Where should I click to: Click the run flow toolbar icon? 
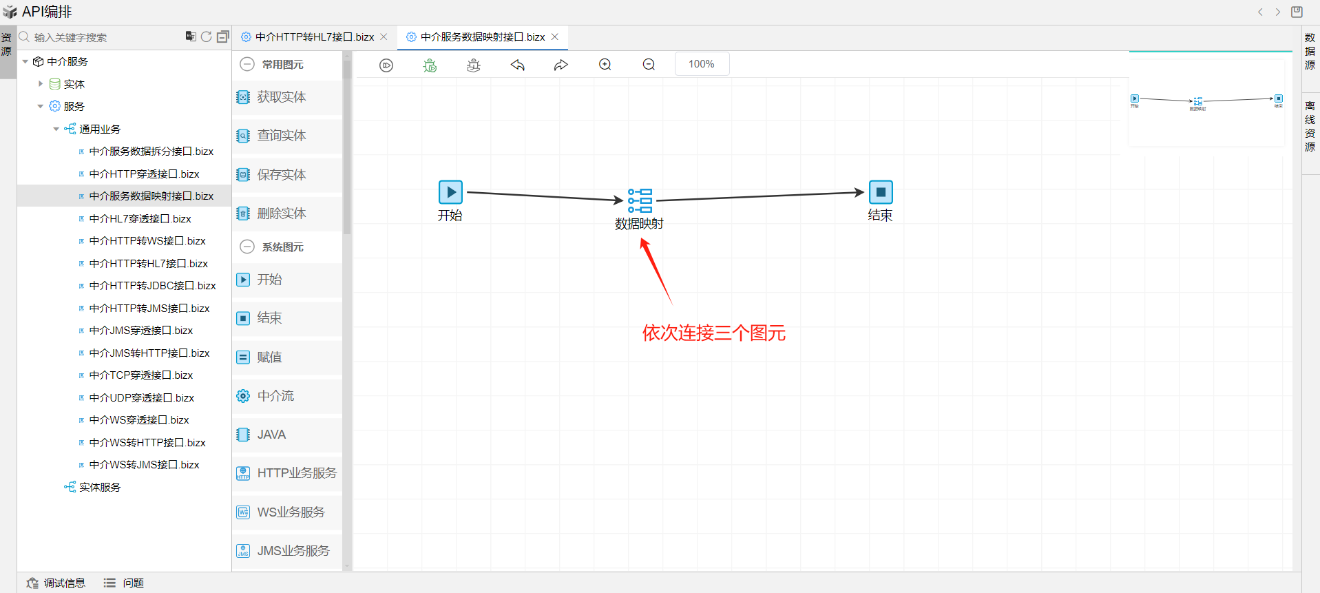[x=386, y=65]
